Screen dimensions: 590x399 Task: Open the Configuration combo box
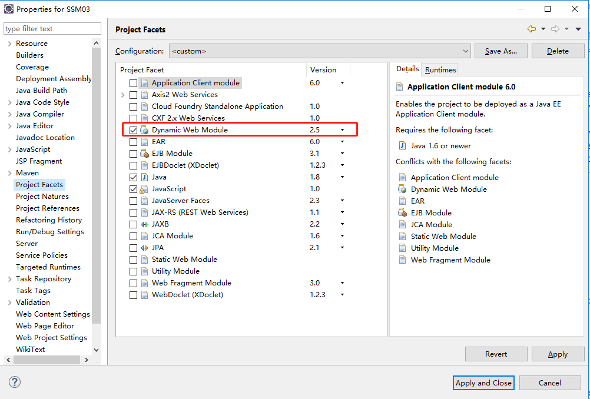point(320,51)
